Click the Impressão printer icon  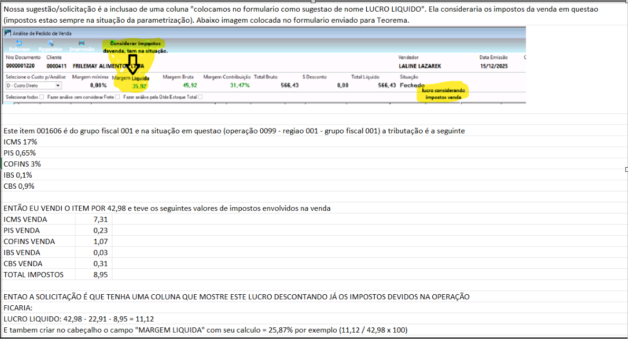82,43
